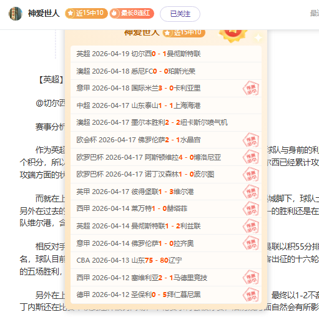This screenshot has width=319, height=317.
Task: Select the 阿斯顿维拉 4-0 博洛尼亚 row
Action: [166, 157]
